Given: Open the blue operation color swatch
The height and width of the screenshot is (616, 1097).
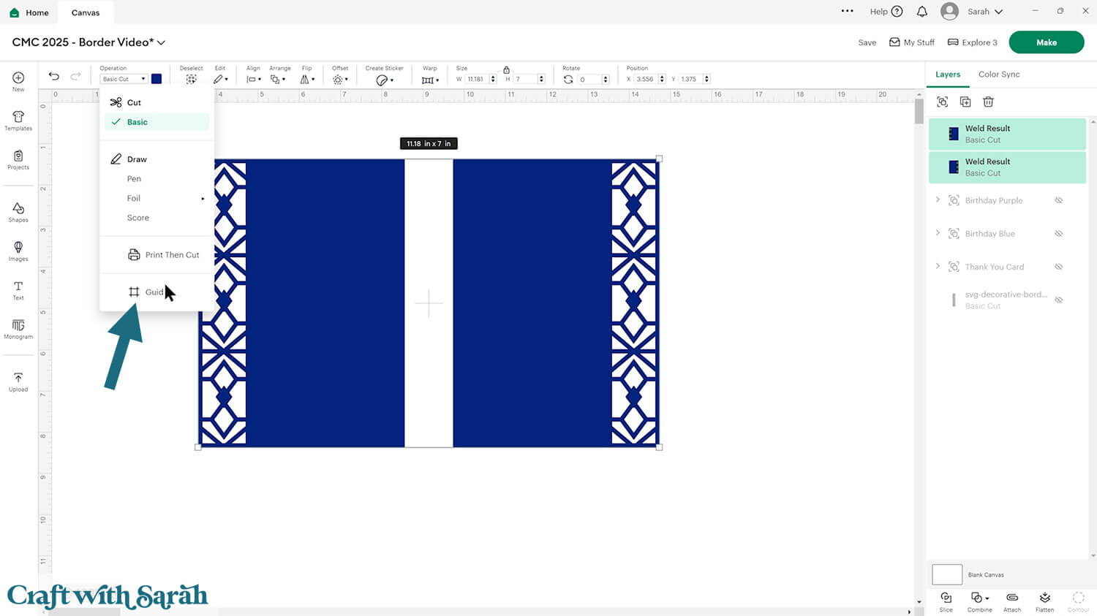Looking at the screenshot, I should tap(157, 79).
